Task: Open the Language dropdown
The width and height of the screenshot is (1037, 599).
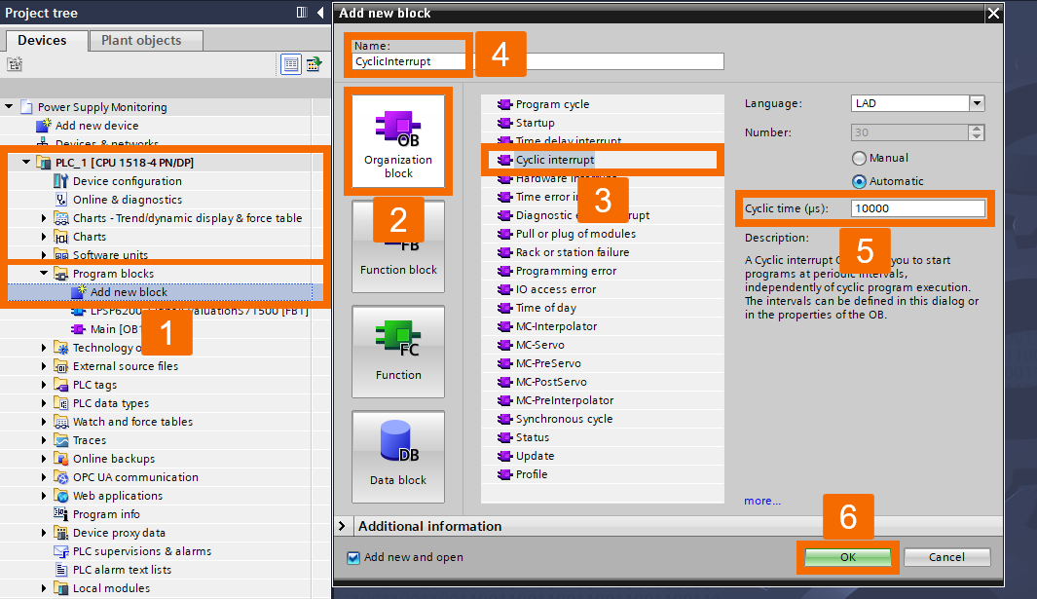Action: point(977,103)
